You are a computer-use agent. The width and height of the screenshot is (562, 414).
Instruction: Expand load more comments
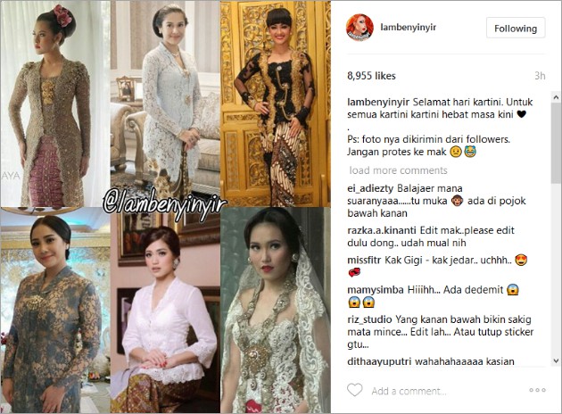(x=399, y=170)
